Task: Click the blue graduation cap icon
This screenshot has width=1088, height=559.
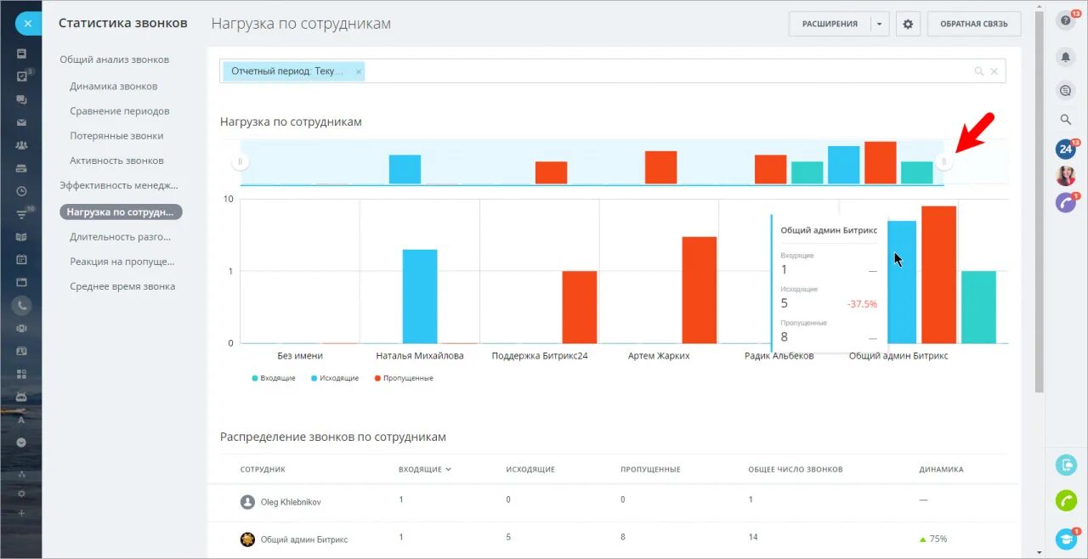Action: coord(1066,538)
